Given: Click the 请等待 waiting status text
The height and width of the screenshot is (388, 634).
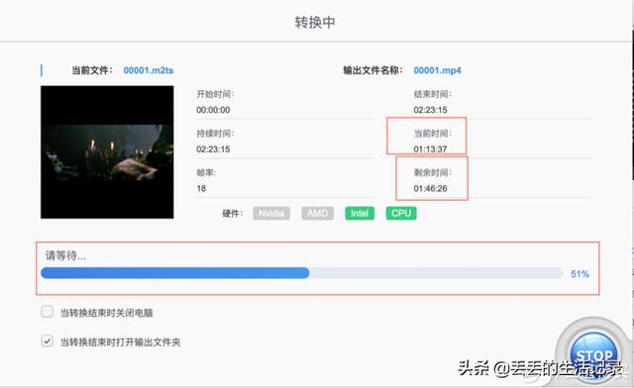Looking at the screenshot, I should [x=65, y=255].
